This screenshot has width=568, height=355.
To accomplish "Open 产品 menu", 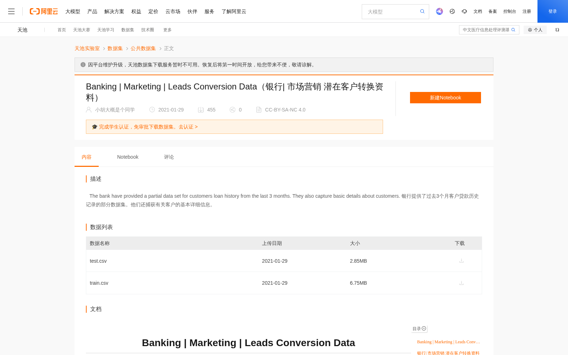I will click(92, 11).
